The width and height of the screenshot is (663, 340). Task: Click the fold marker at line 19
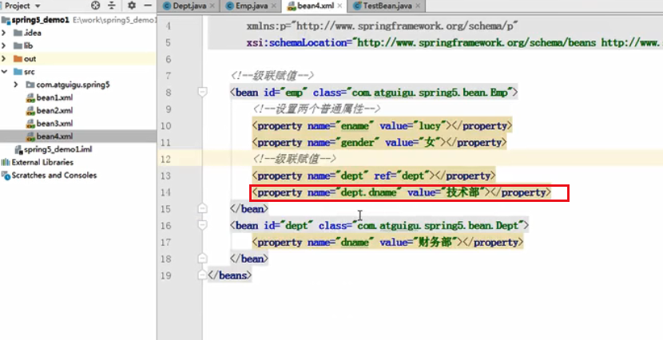(203, 275)
